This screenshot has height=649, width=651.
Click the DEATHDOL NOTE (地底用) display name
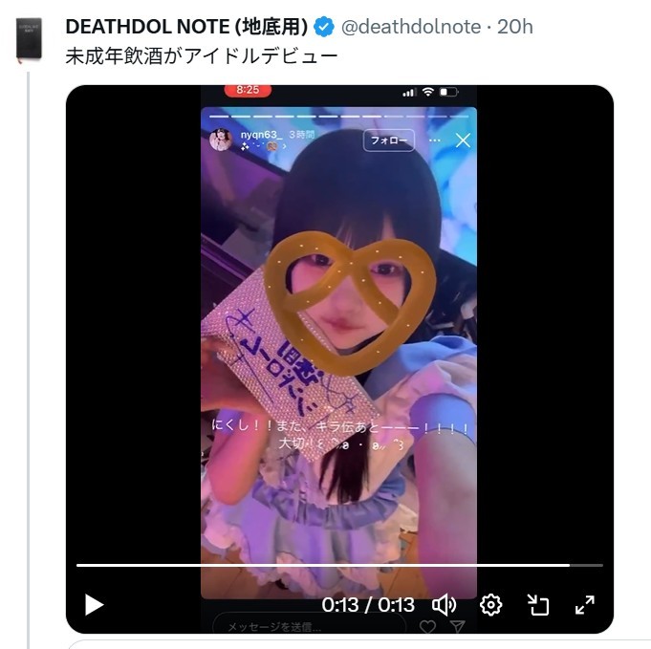(x=186, y=27)
